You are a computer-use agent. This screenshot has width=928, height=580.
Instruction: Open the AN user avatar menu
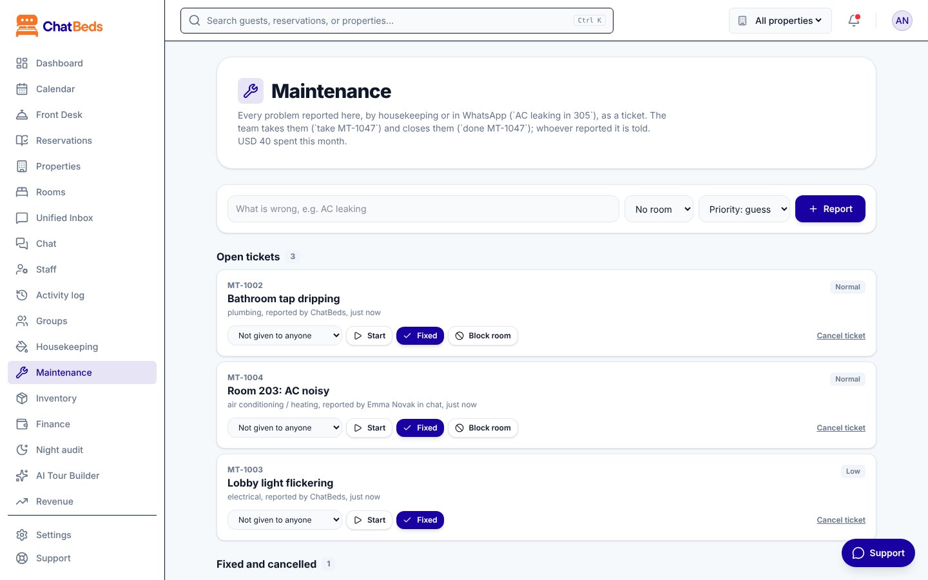[902, 21]
